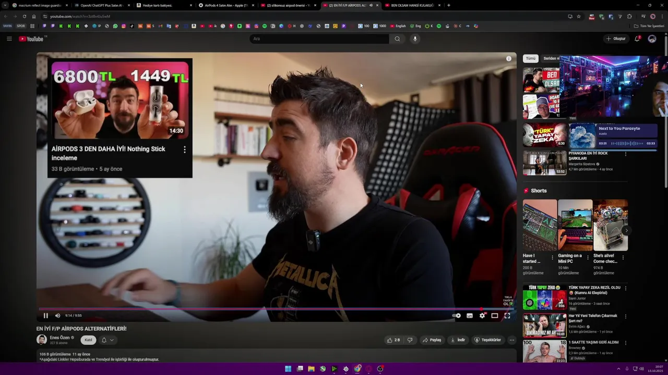This screenshot has height=375, width=668.
Task: Switch to BEN OLSAM HANGİ KULAKLIK tab
Action: pyautogui.click(x=412, y=5)
